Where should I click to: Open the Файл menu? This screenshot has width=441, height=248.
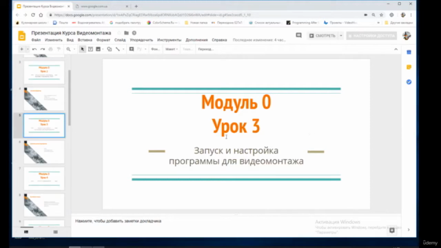click(36, 40)
